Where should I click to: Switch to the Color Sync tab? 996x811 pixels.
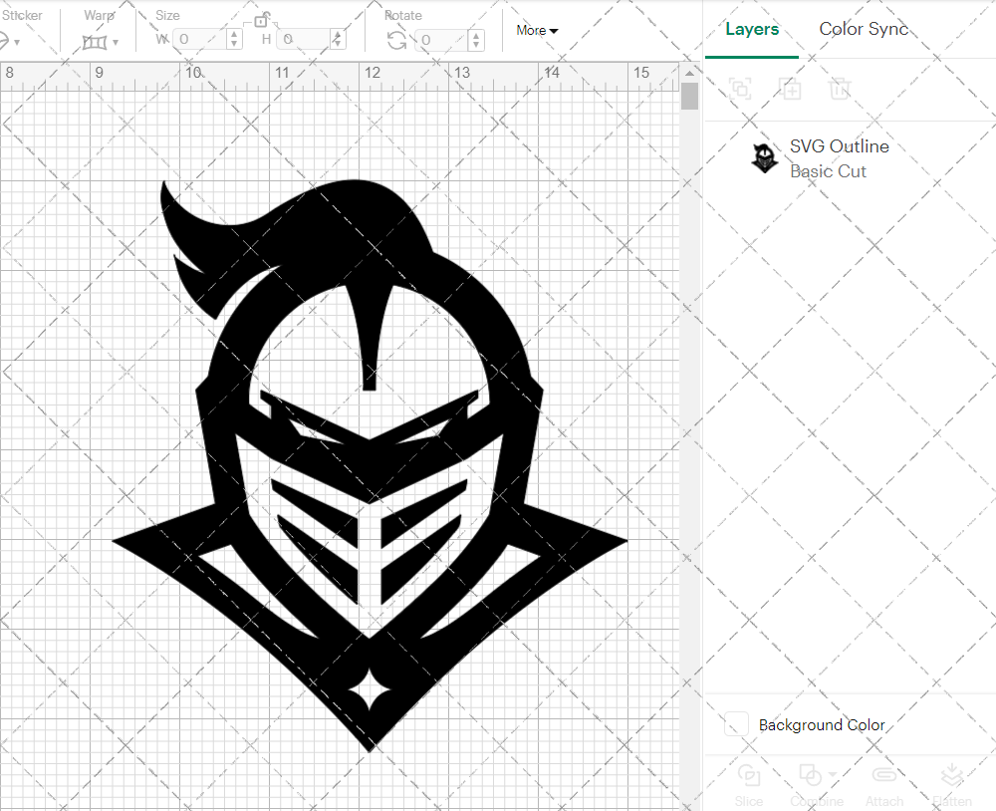click(x=864, y=29)
